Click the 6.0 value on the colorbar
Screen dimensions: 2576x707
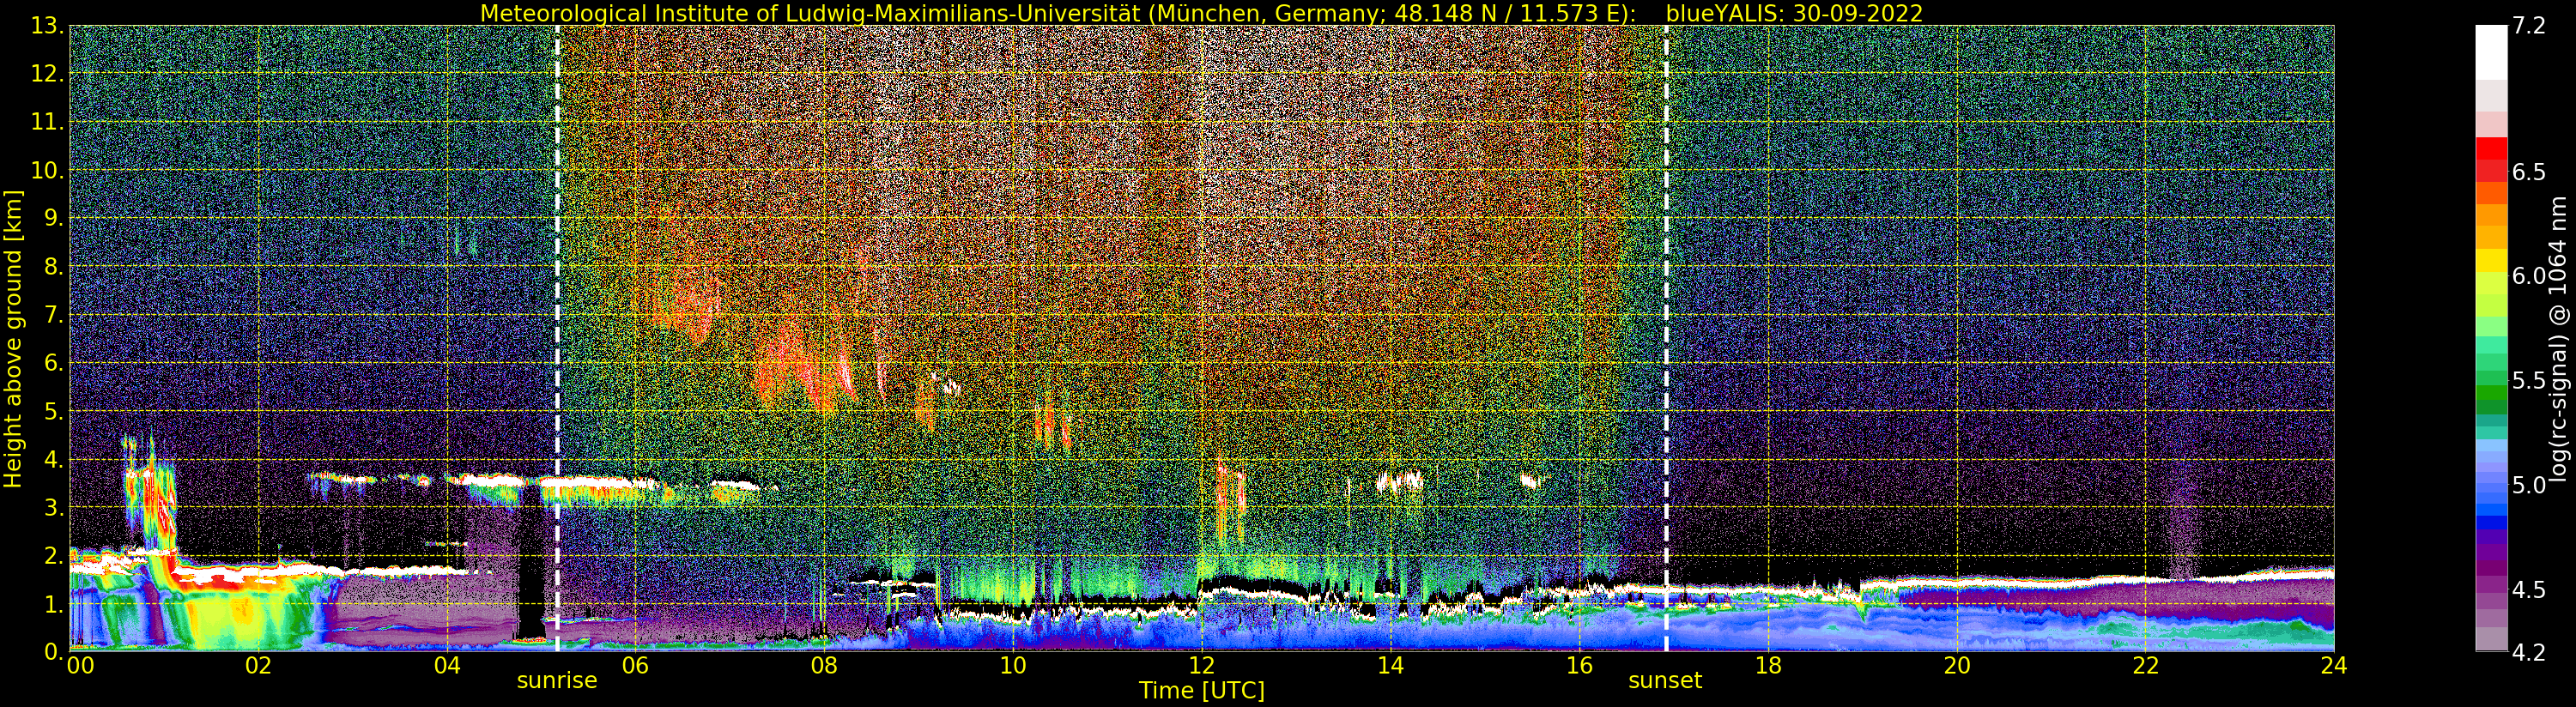2528,276
